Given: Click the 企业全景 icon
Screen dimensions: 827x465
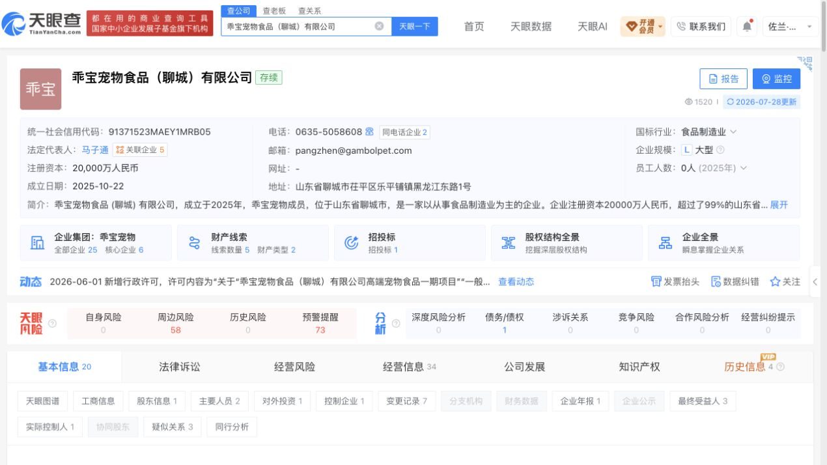Looking at the screenshot, I should (x=666, y=243).
